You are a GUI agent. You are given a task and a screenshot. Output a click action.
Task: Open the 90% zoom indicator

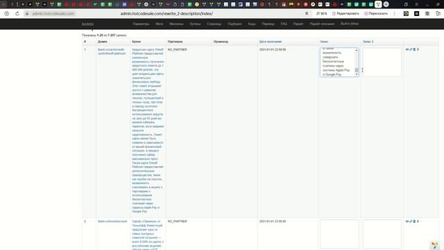pyautogui.click(x=322, y=14)
